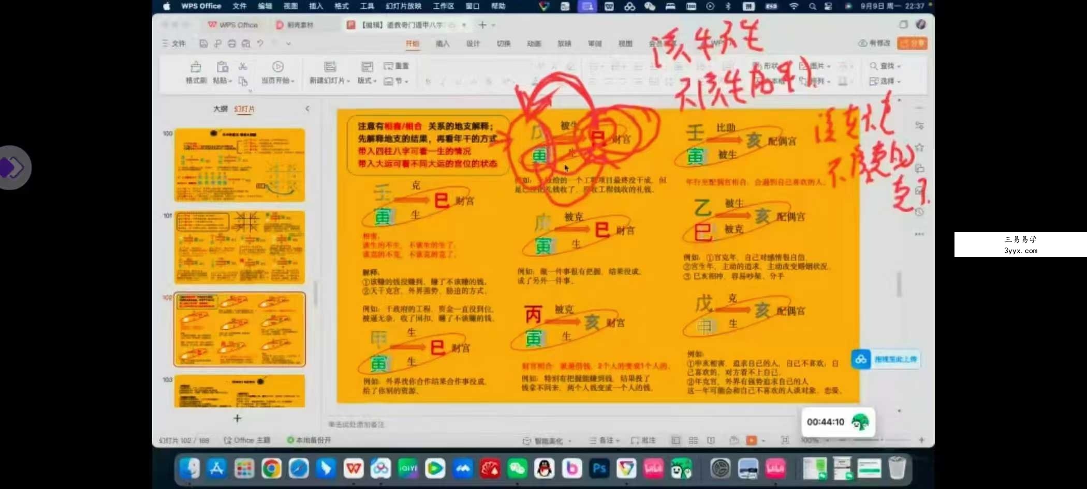Click the Undo arrow icon
Viewport: 1087px width, 489px height.
[260, 43]
